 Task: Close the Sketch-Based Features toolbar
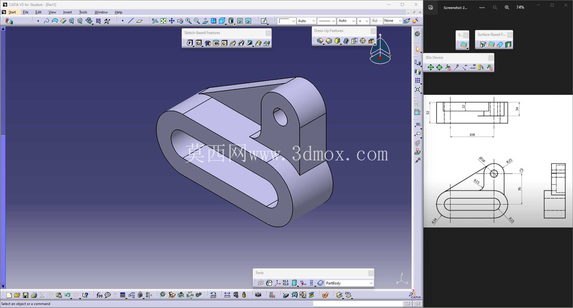[x=268, y=33]
